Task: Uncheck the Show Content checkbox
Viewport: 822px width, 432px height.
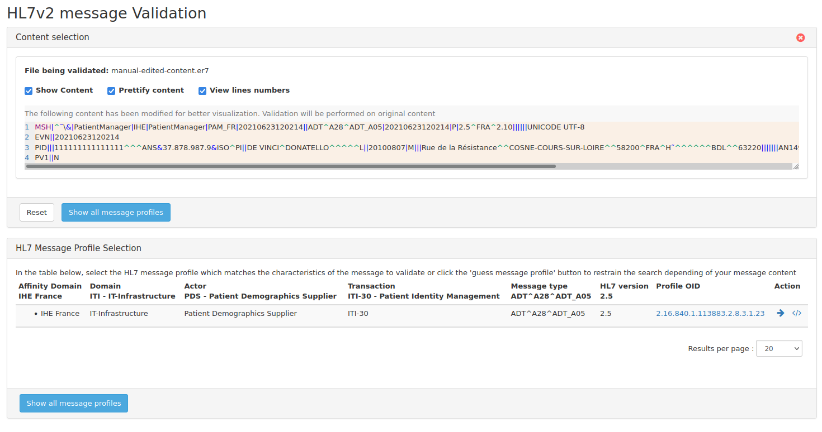Action: [29, 90]
